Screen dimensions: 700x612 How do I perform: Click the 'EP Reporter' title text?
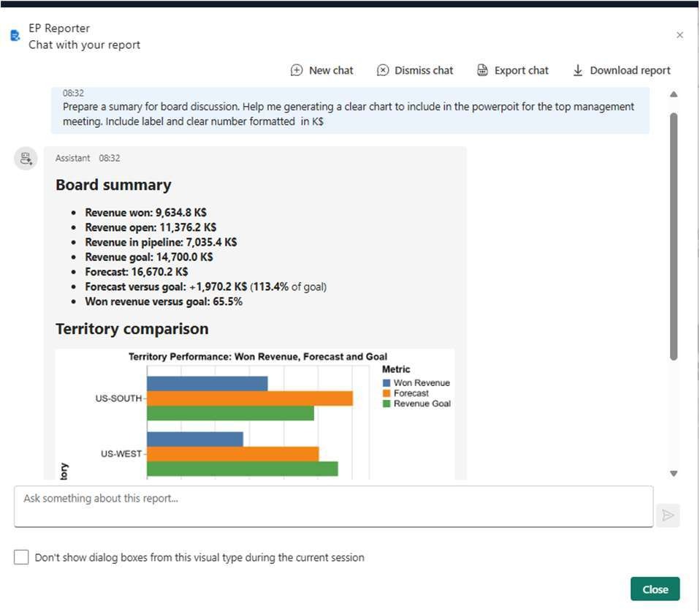[59, 28]
